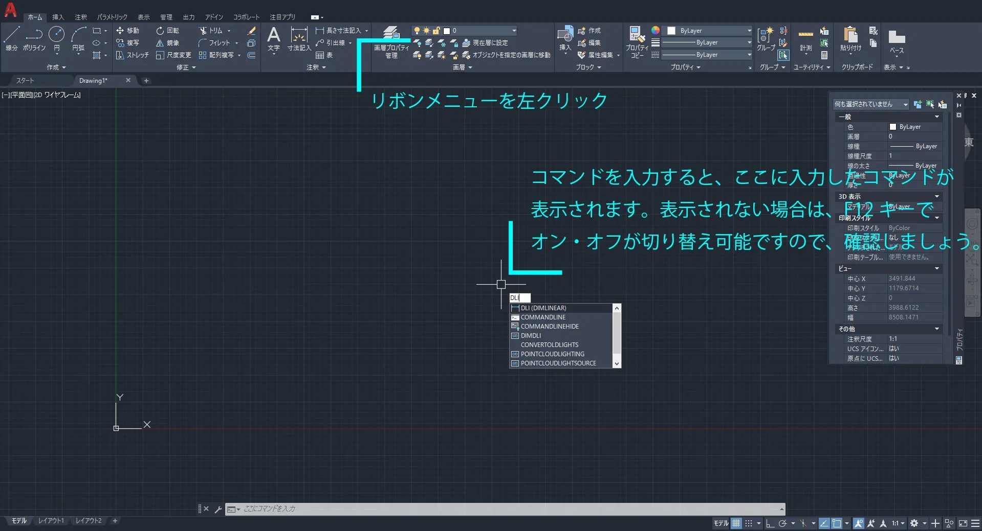This screenshot has width=982, height=531.
Task: Toggle ortho mode in status bar
Action: (x=770, y=523)
